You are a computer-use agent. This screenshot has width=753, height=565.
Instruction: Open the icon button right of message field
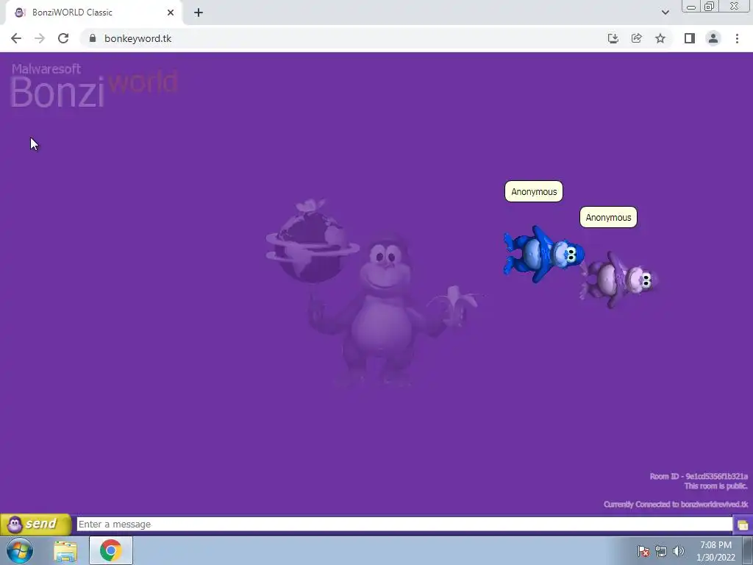tap(743, 524)
